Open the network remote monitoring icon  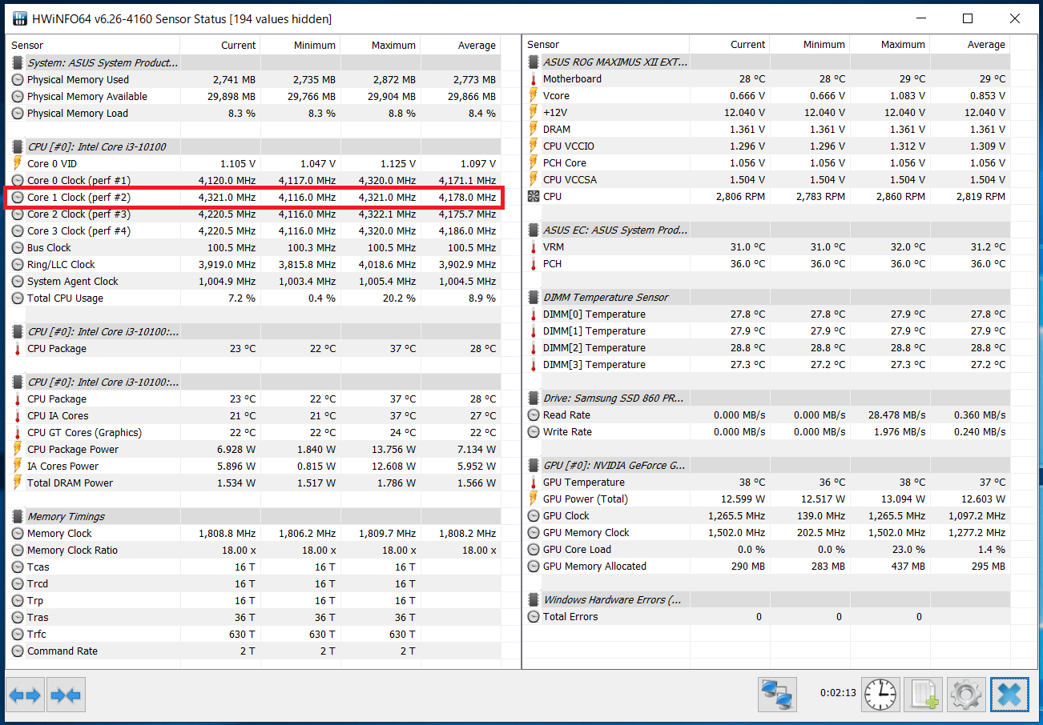777,695
